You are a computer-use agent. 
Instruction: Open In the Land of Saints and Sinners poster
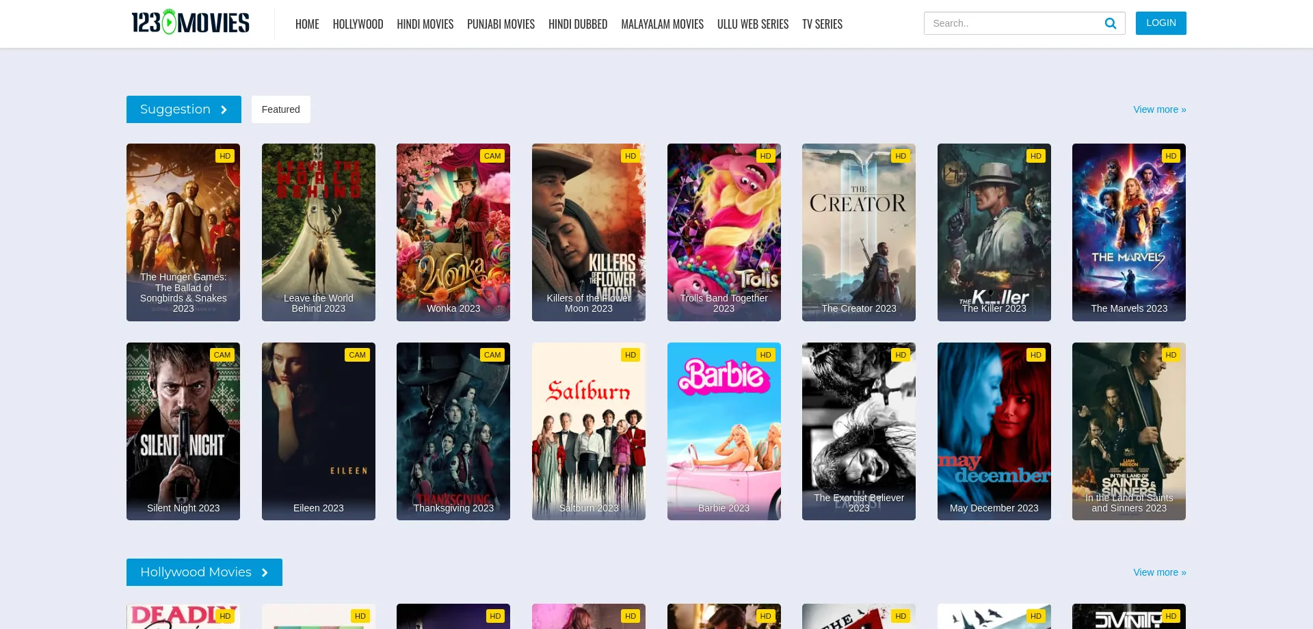(x=1129, y=431)
